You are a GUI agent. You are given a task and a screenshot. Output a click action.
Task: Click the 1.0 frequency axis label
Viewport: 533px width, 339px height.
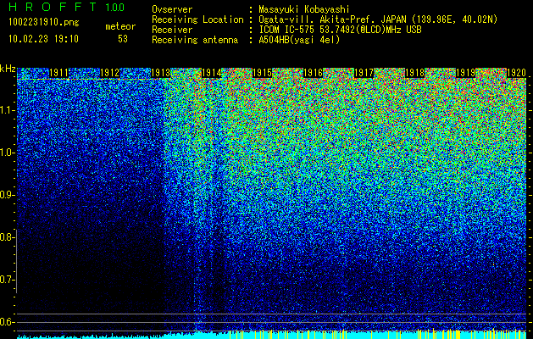tap(6, 153)
